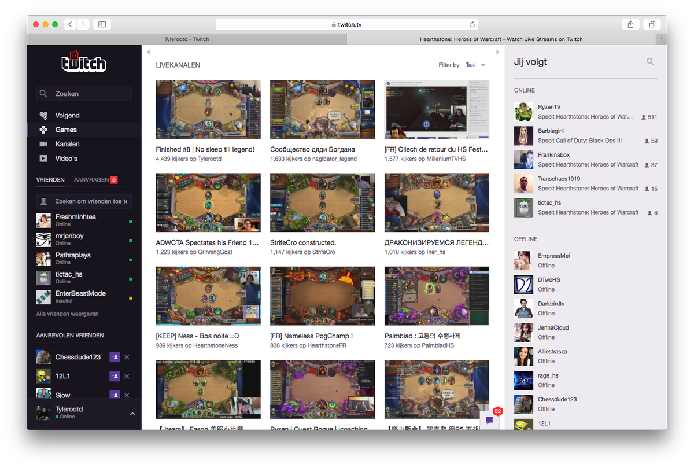Click Safari share button
Viewport: 694px width, 468px height.
(x=630, y=24)
